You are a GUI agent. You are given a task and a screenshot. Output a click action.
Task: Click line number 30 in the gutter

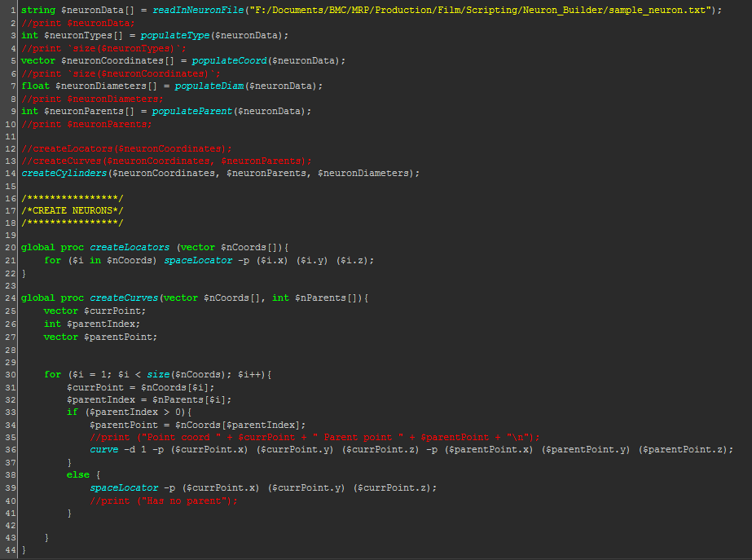pyautogui.click(x=11, y=375)
